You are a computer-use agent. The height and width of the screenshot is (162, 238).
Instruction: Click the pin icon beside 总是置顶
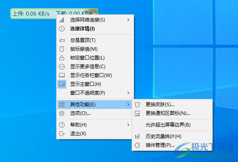click(x=62, y=40)
